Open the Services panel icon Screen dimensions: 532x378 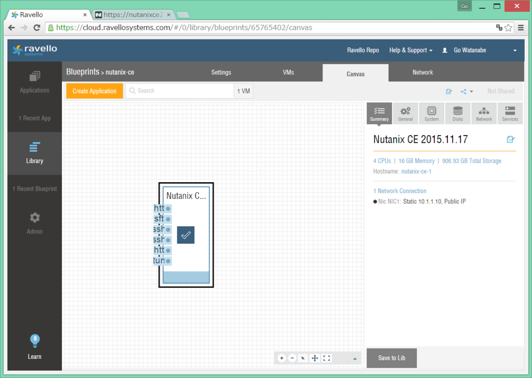[x=510, y=113]
